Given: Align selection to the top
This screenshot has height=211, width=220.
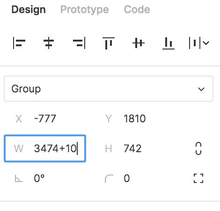Looking at the screenshot, I should 109,43.
